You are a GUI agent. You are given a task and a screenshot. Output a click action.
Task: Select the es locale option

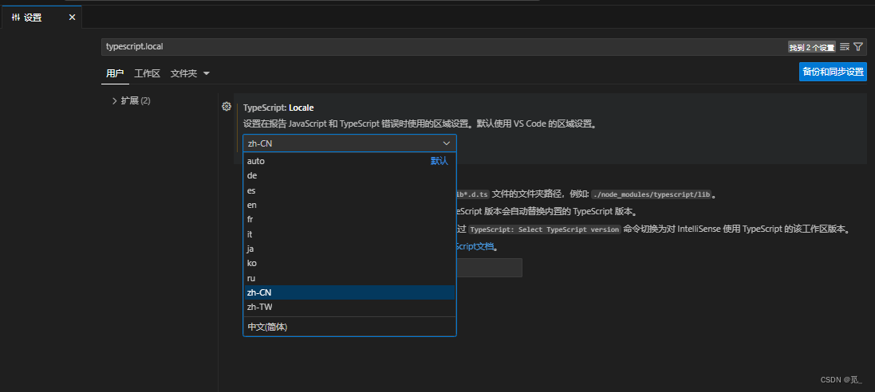tap(349, 190)
